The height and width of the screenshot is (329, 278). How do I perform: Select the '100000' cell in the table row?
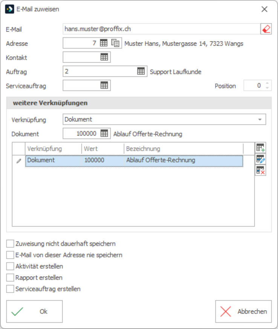pos(103,161)
